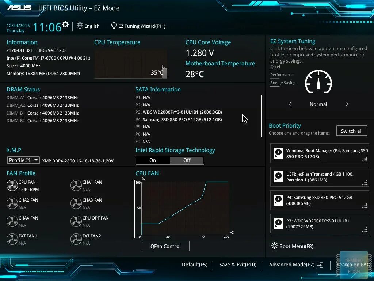Click the P3 WDC boot device disk icon
374x281 pixels.
278,224
